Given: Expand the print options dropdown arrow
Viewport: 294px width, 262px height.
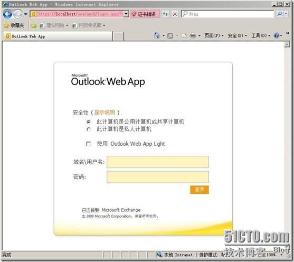Looking at the screenshot, I should click(x=200, y=35).
